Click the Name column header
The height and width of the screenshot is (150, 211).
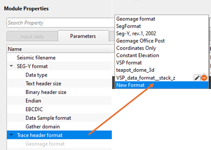click(15, 49)
